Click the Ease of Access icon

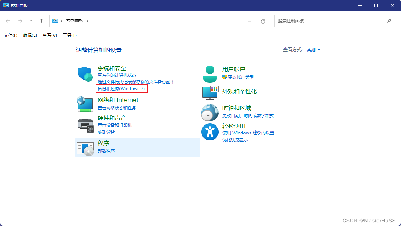(210, 132)
